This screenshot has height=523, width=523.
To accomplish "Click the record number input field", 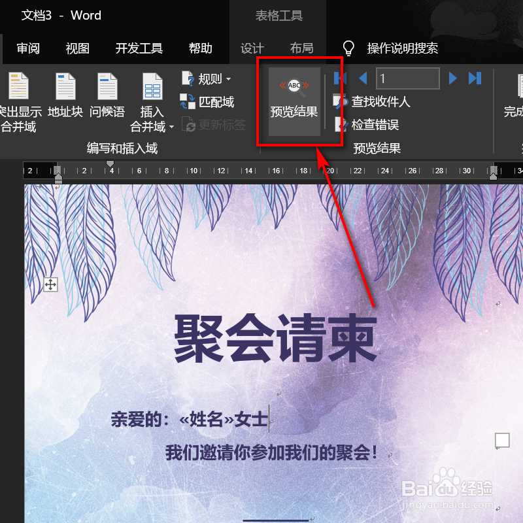I will tap(407, 78).
